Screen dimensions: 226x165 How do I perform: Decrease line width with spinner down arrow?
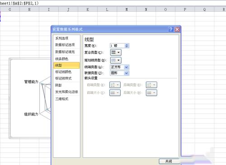pyautogui.click(x=127, y=47)
